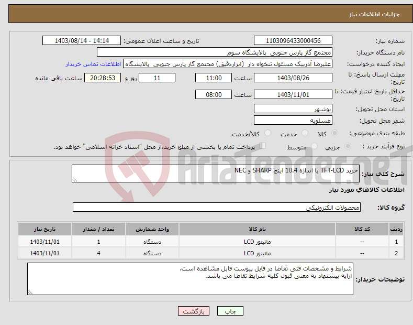Select the متوسط purchase type radio
413x325 pixels.
point(314,146)
